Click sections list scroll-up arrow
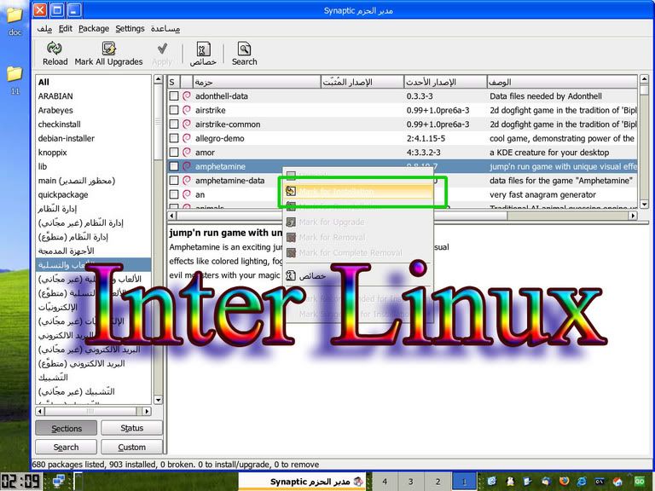Screen dimensions: 655x491 (x=158, y=79)
